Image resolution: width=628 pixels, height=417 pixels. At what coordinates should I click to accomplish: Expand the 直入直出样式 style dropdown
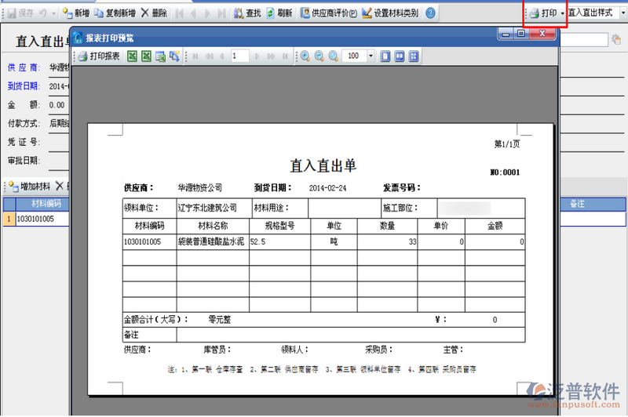pos(623,13)
